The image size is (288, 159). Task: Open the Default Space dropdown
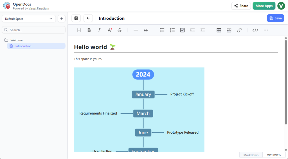(29, 19)
